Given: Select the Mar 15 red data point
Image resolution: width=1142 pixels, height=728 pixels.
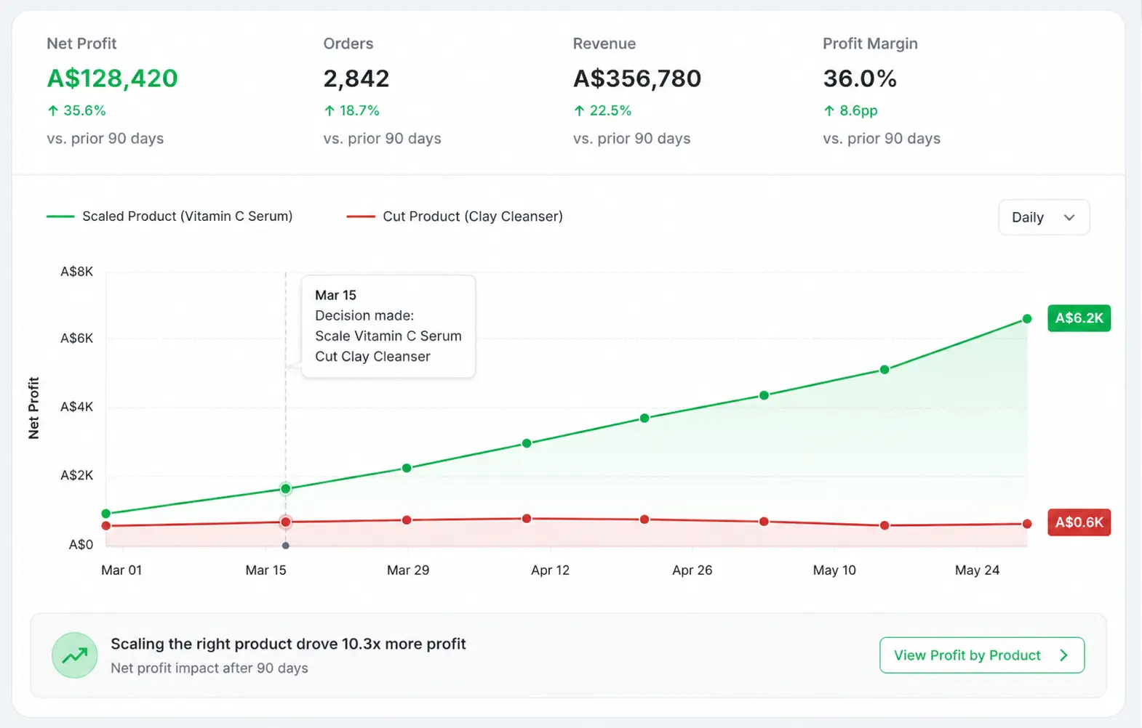Looking at the screenshot, I should pos(286,522).
